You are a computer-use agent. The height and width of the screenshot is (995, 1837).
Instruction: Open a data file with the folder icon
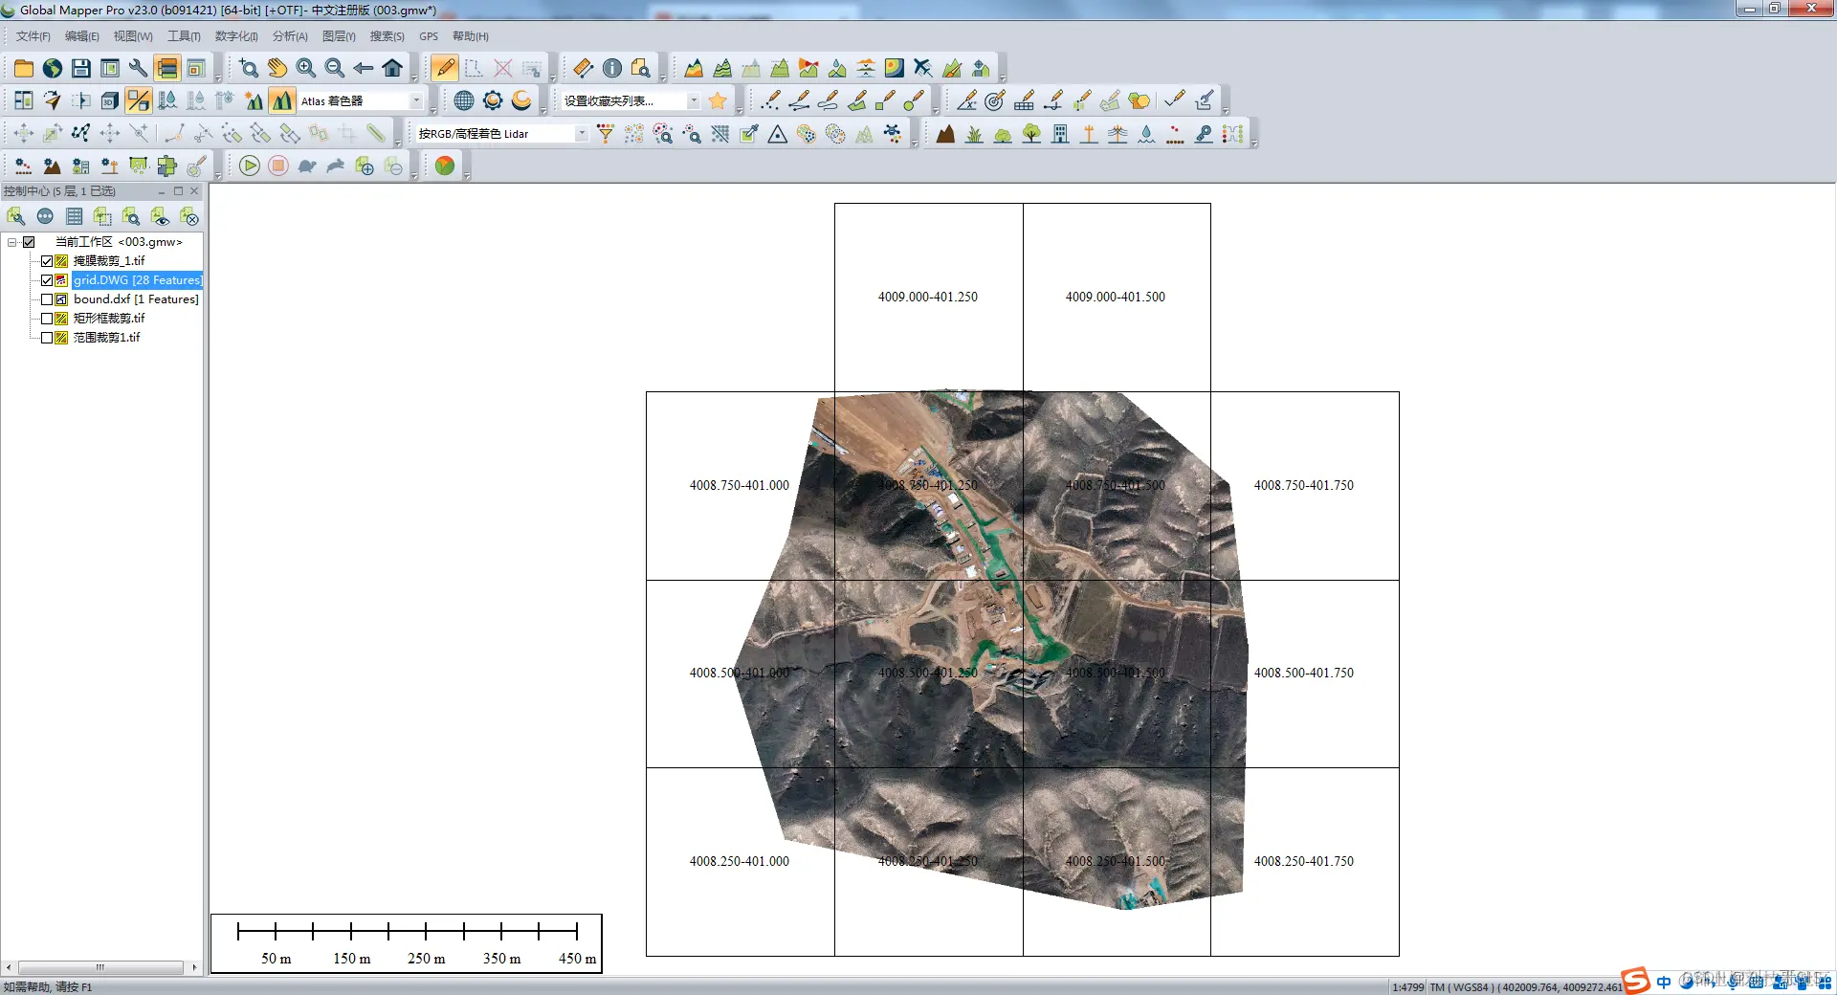coord(24,68)
